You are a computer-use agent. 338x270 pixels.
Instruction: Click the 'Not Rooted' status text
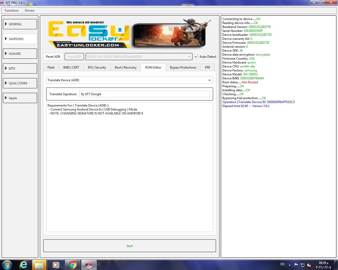click(x=250, y=82)
